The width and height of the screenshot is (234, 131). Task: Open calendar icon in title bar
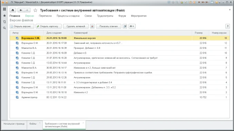[194, 2]
